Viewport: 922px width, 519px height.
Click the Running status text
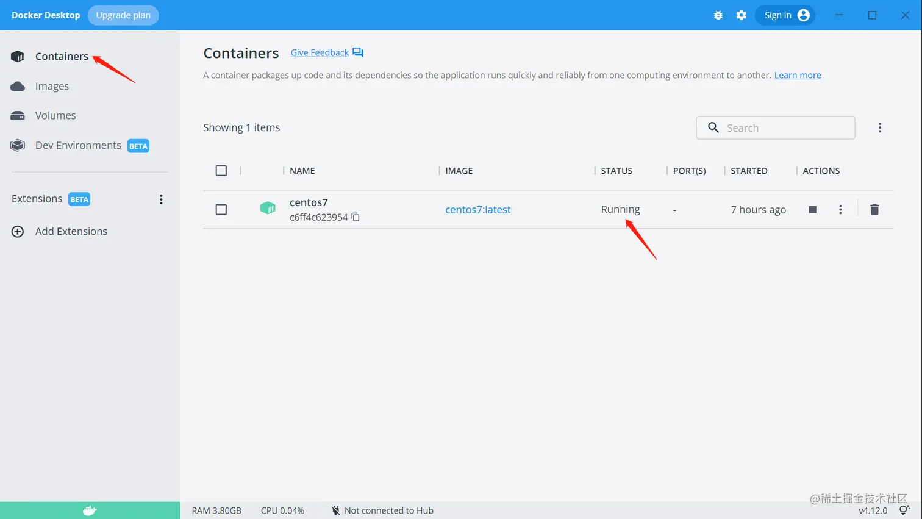pos(620,209)
